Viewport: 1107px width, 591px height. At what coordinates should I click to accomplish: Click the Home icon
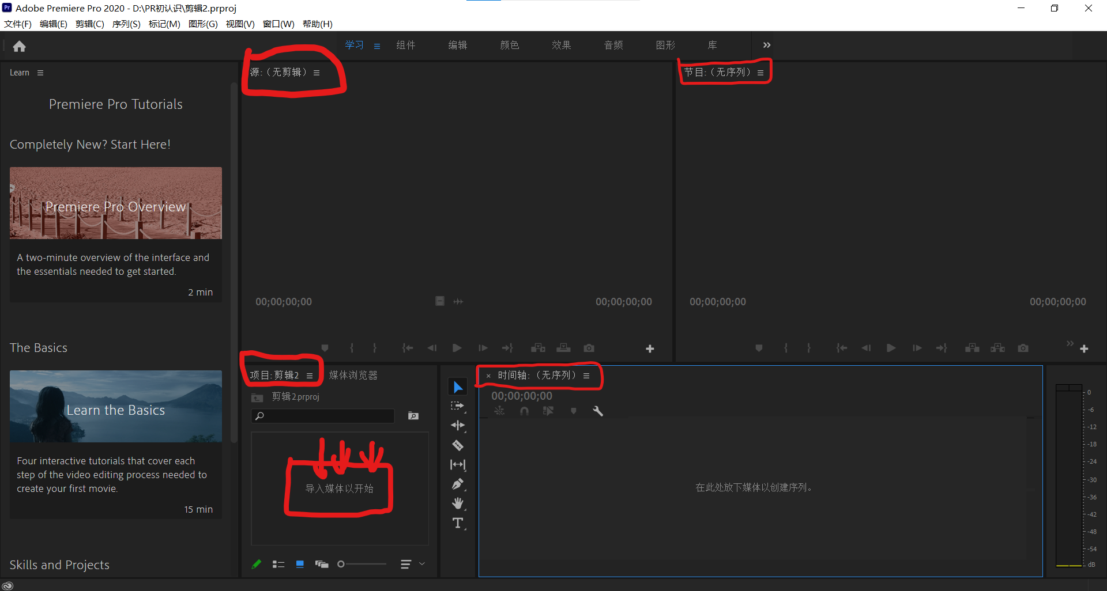click(x=19, y=46)
